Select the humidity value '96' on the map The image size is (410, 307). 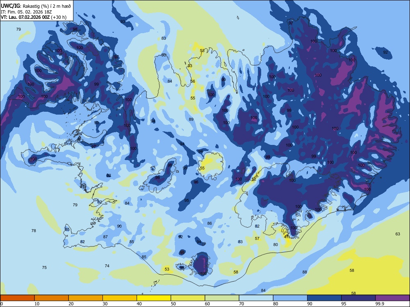point(196,182)
